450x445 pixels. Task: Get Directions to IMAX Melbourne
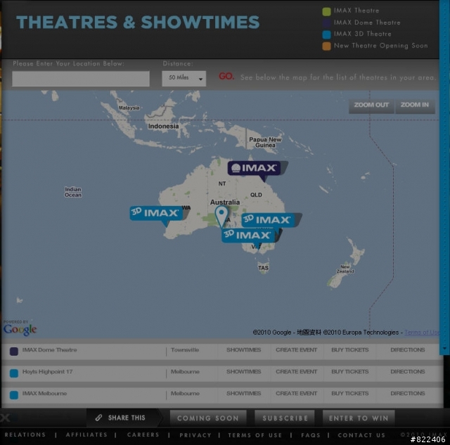[408, 393]
